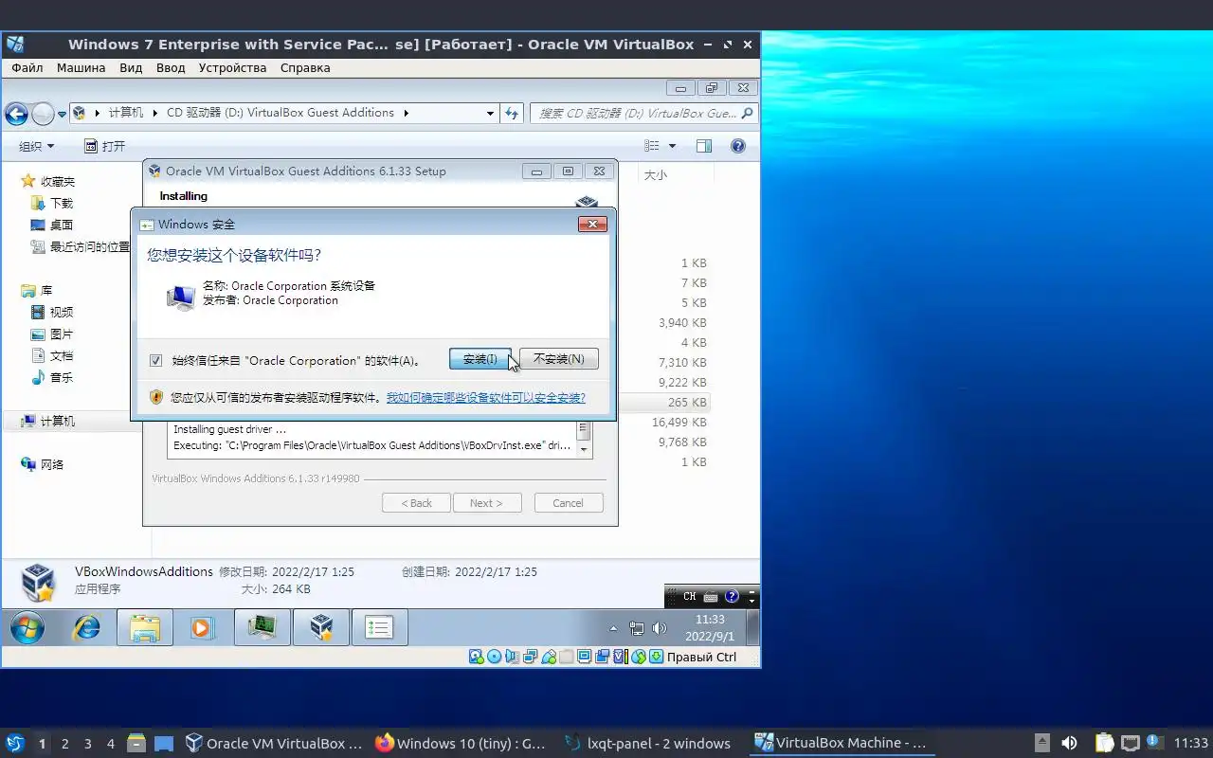Click the language bar keyboard icon

711,596
